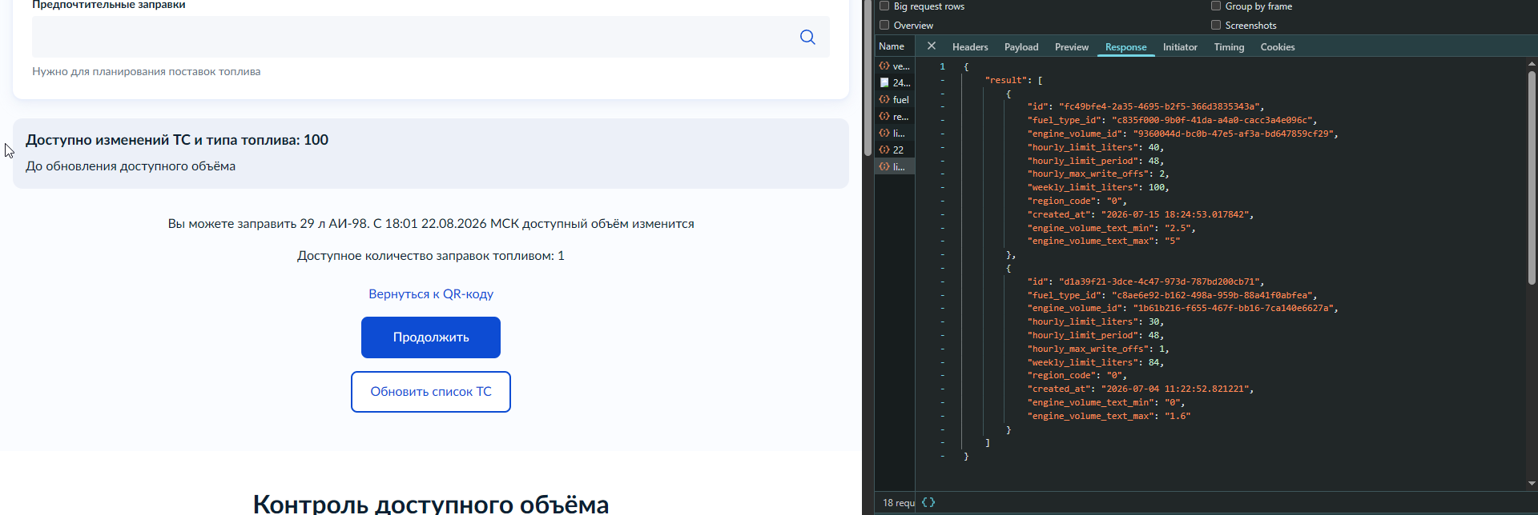This screenshot has width=1538, height=515.
Task: Click the 'hourly_max_write_offs': 1 line
Action: [x=1098, y=349]
